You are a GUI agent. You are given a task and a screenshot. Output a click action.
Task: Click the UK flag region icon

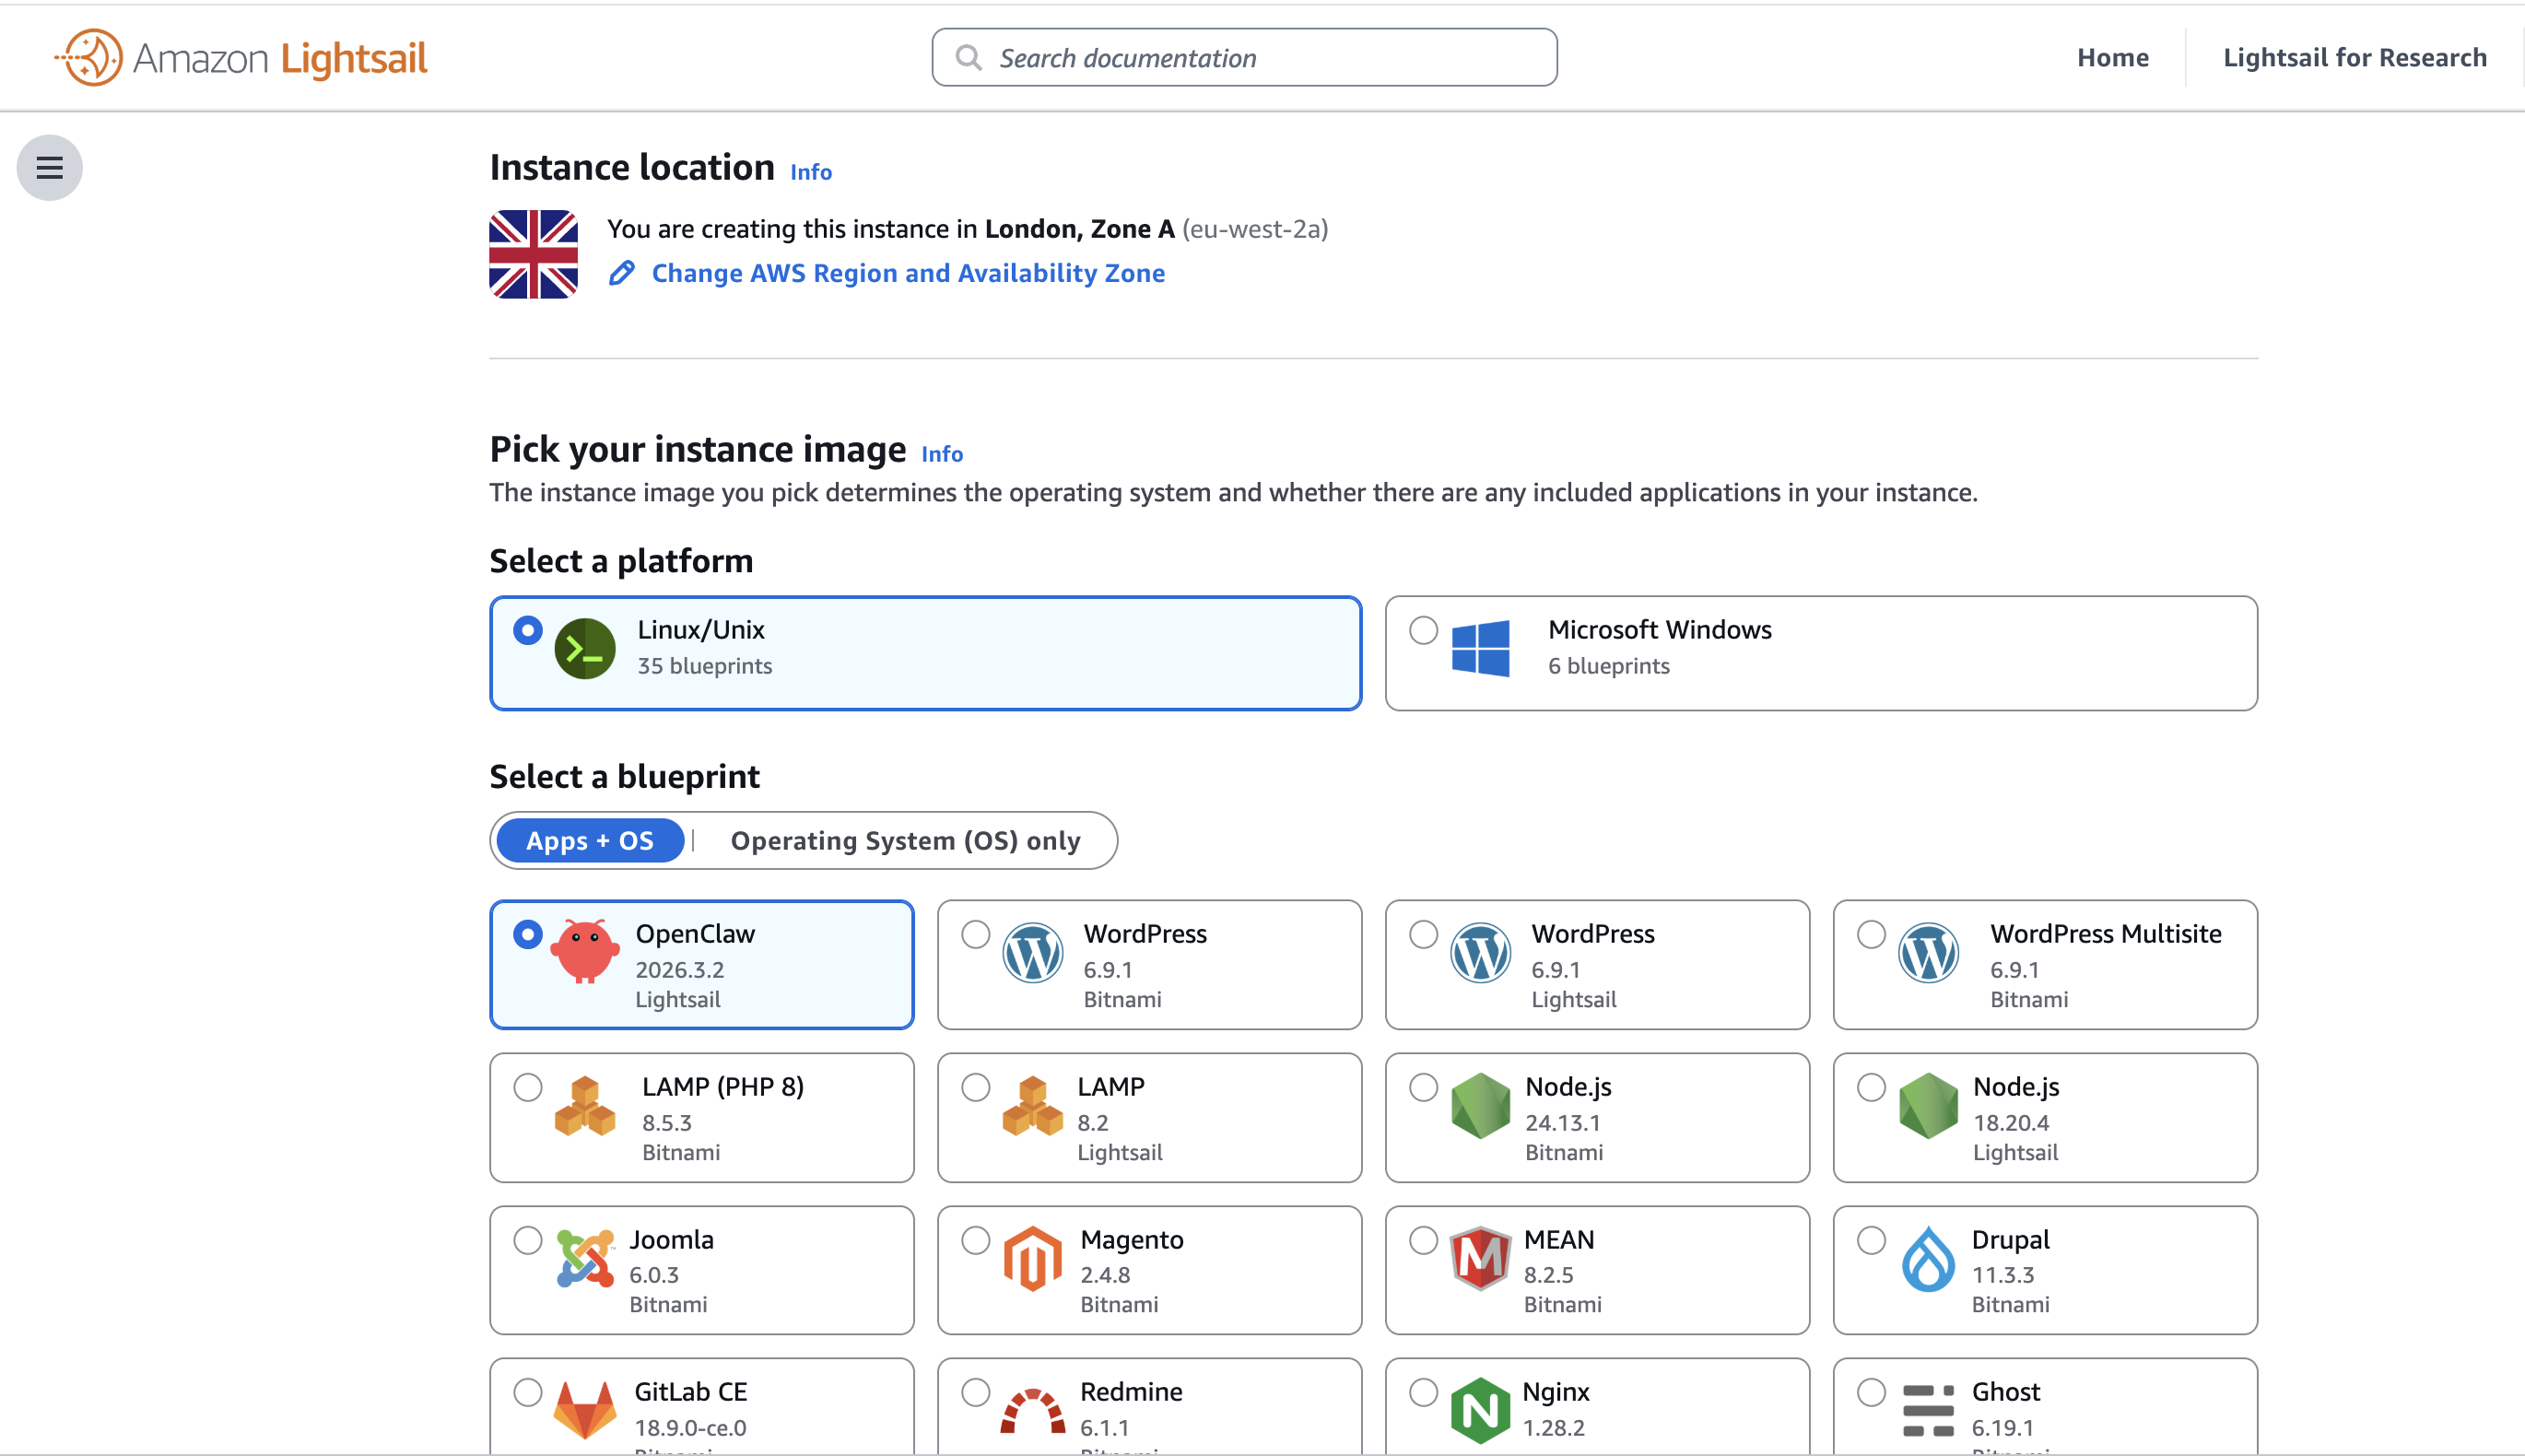pyautogui.click(x=533, y=254)
